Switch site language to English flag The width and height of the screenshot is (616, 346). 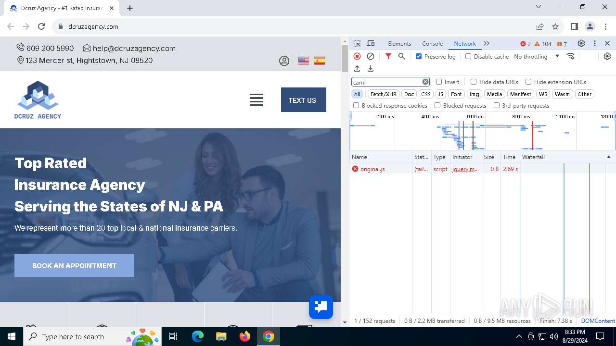pos(304,61)
